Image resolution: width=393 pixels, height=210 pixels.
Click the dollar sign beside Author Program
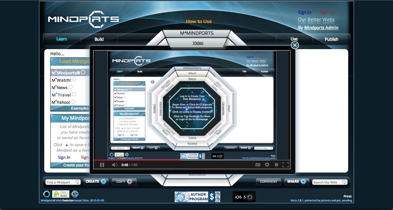click(x=212, y=197)
